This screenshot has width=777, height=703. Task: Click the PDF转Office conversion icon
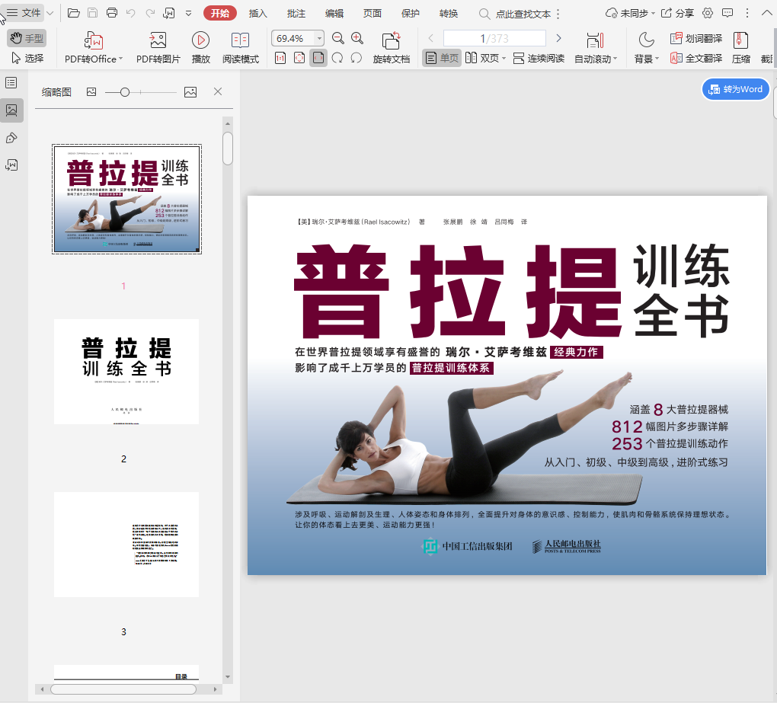[x=94, y=40]
